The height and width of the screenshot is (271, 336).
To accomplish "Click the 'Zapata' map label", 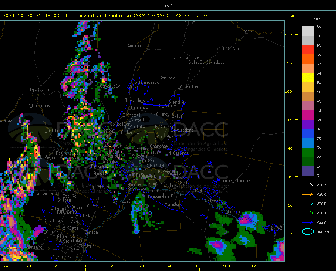I will [x=91, y=232].
